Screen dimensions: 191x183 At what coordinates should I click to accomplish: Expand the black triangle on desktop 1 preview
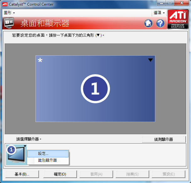(x=150, y=60)
